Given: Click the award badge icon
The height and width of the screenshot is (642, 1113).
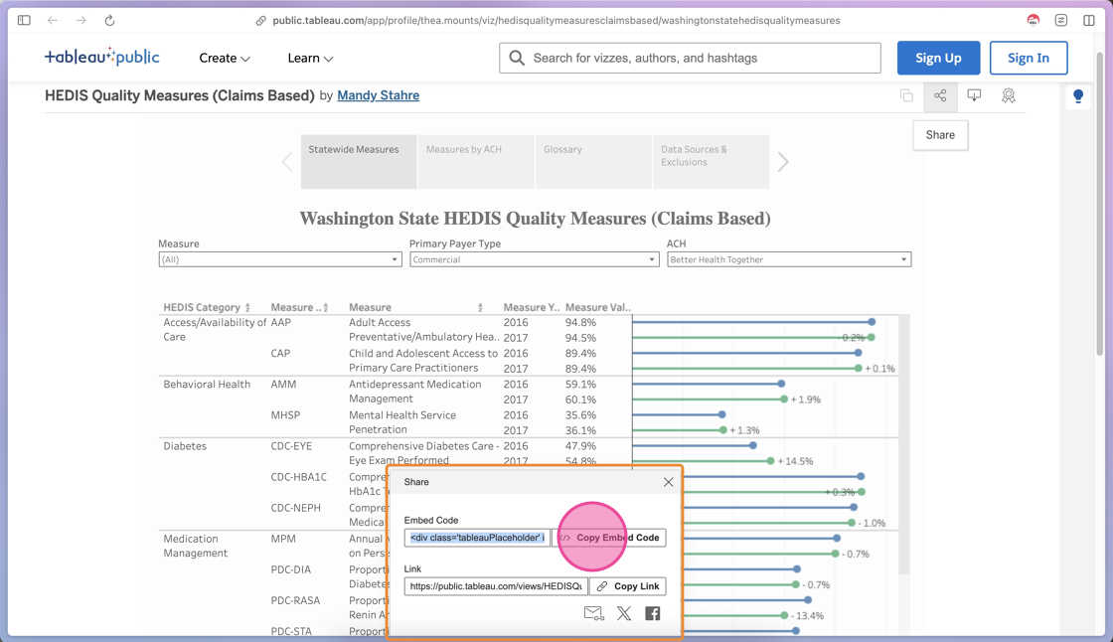Looking at the screenshot, I should 1009,95.
